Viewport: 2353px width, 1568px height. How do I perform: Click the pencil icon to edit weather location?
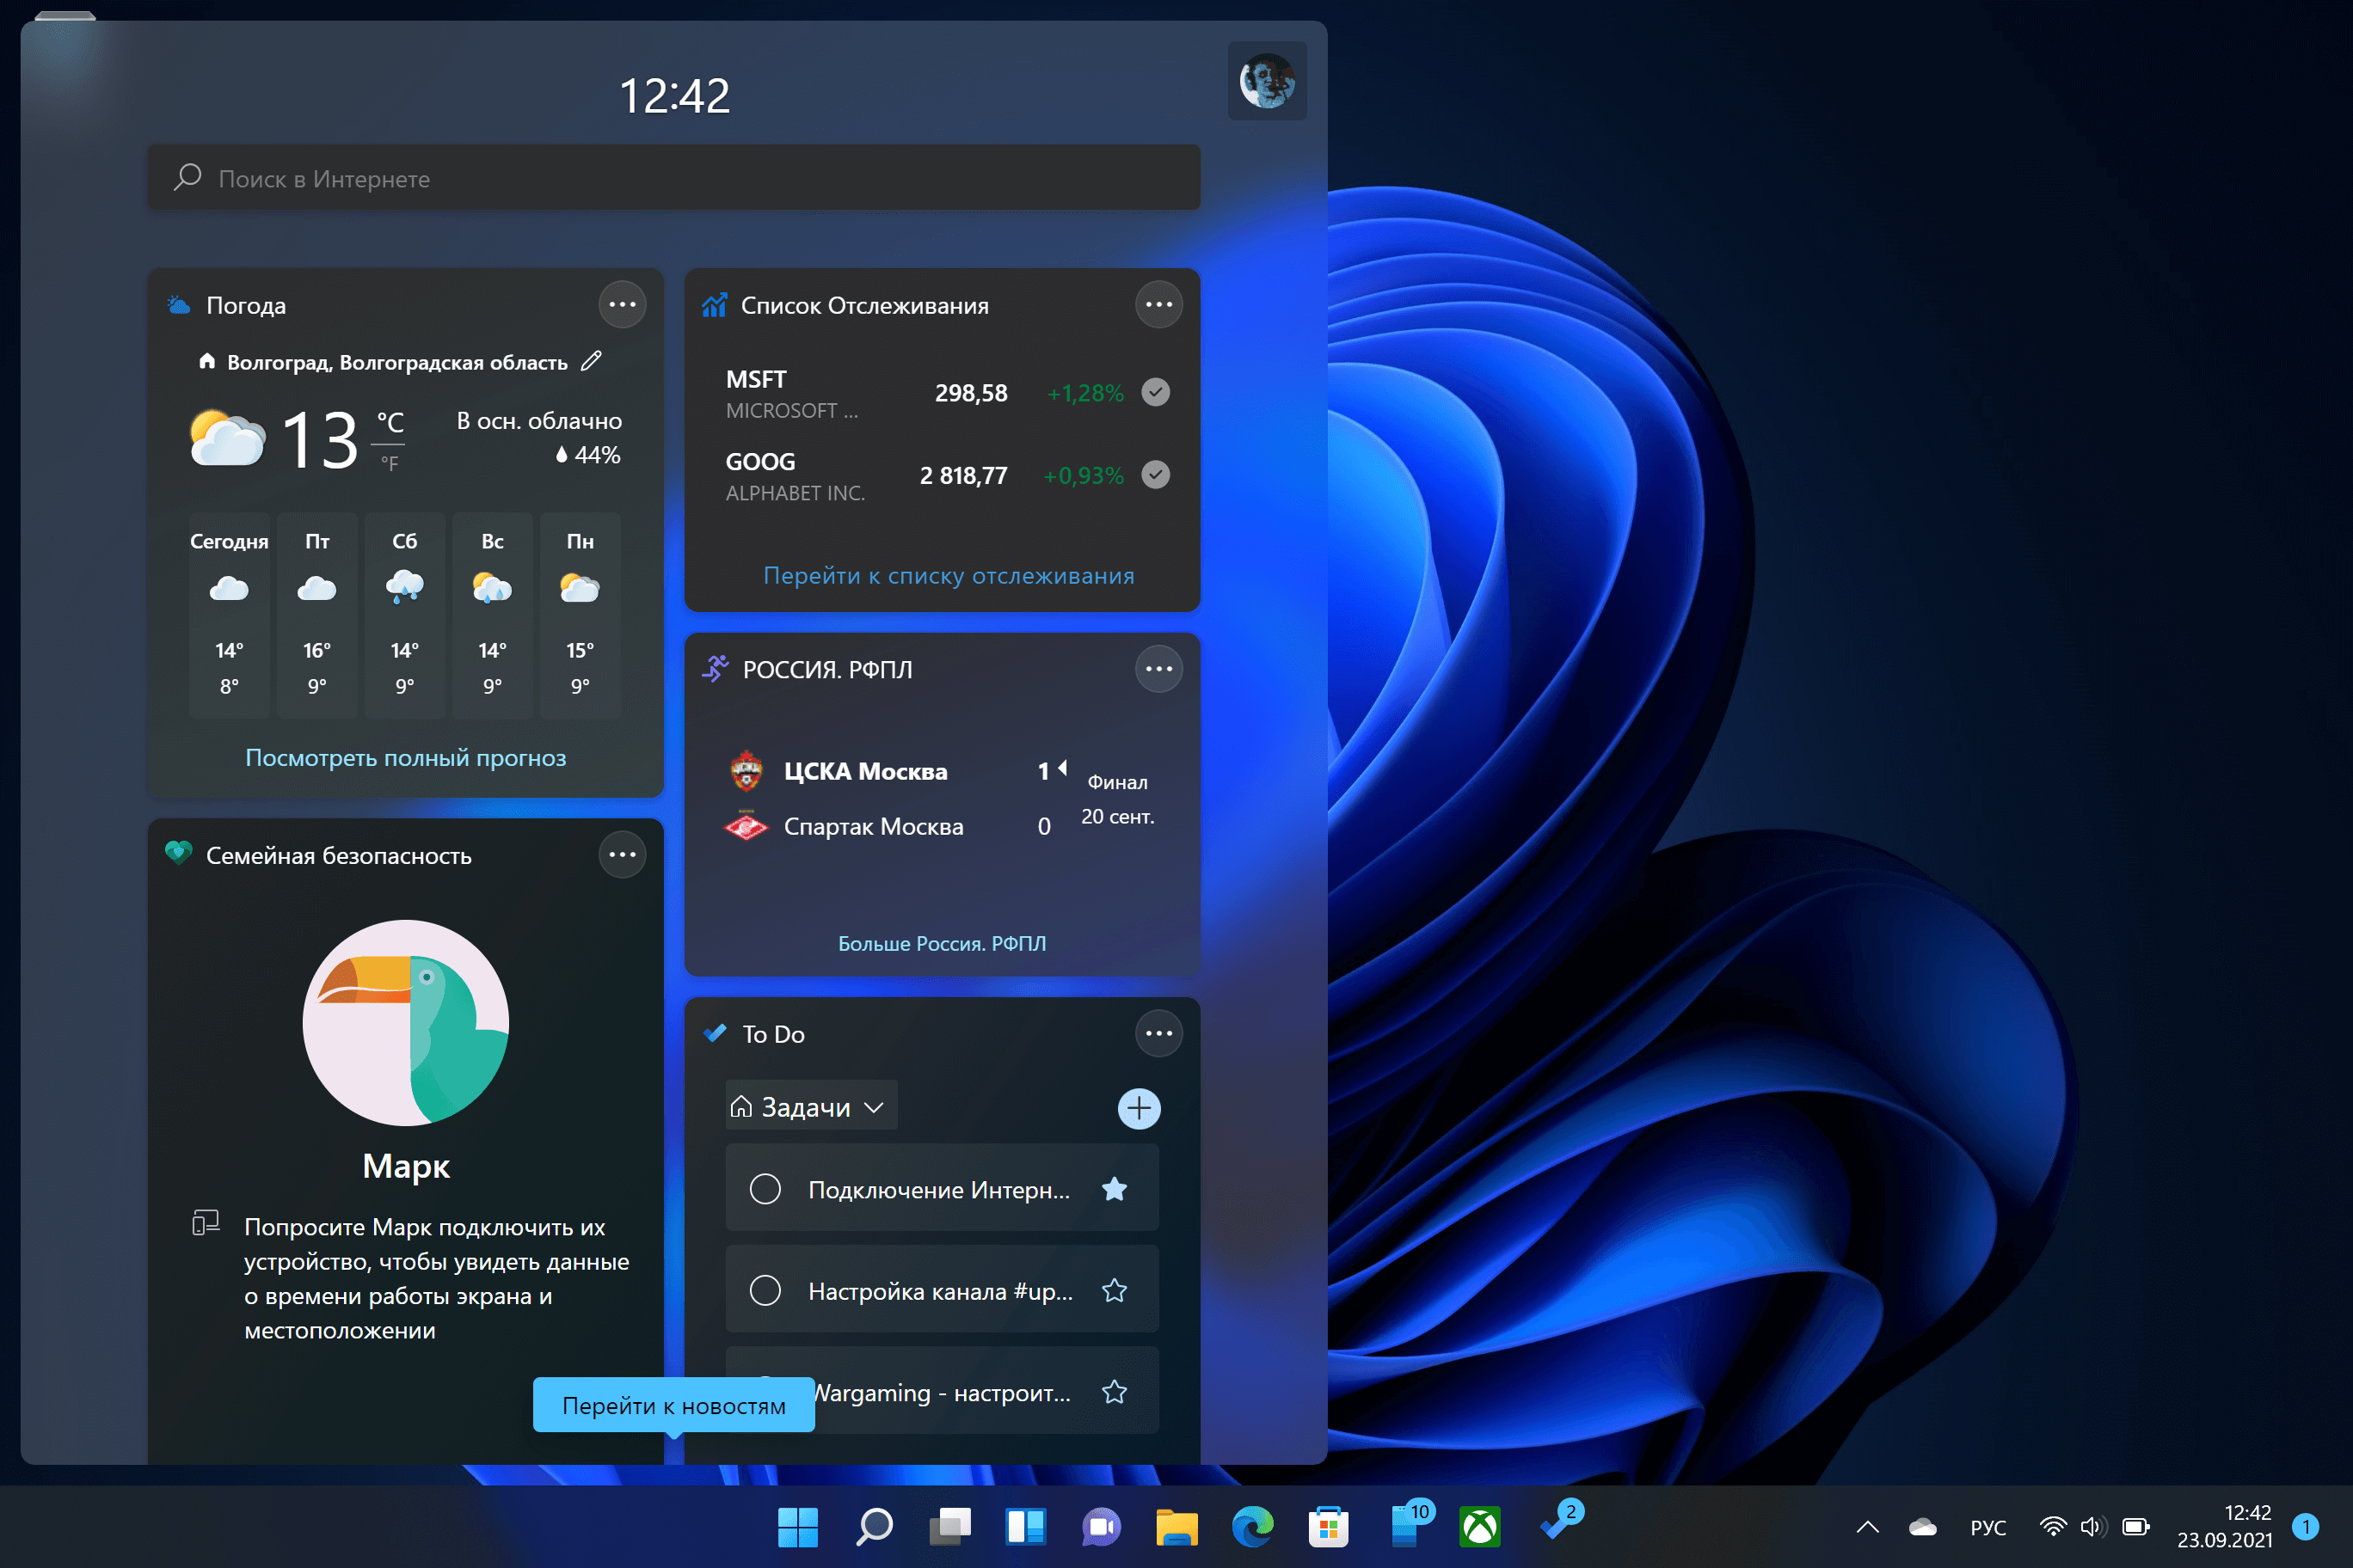pos(591,361)
